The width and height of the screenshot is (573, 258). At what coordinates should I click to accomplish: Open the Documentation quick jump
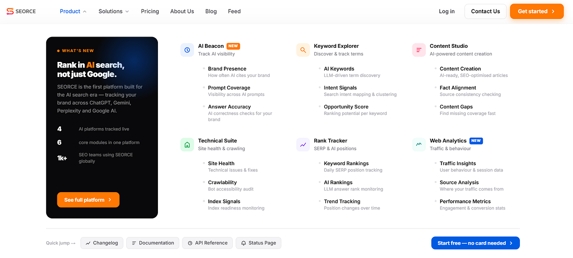point(153,243)
